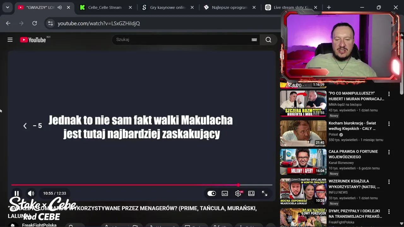This screenshot has height=227, width=404.
Task: Open the YouTube hamburger guide menu
Action: 10,39
